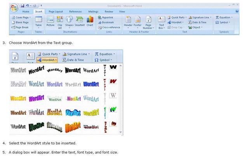
Task: Select cyan wavy WordArt style
Action: tap(73, 112)
